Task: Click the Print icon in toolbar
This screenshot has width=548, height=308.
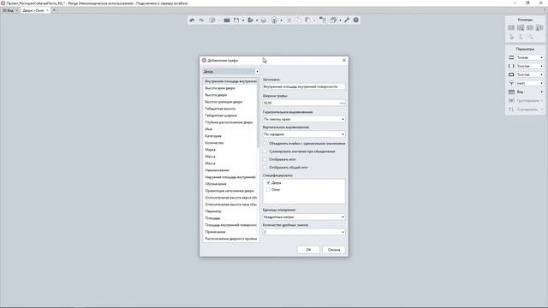Action: (264, 21)
